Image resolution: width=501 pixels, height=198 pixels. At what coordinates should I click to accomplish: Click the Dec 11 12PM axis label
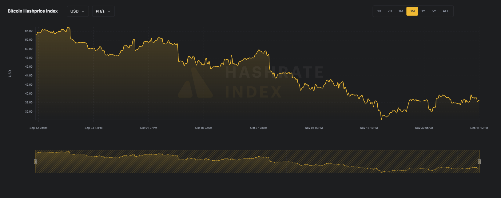(x=479, y=128)
